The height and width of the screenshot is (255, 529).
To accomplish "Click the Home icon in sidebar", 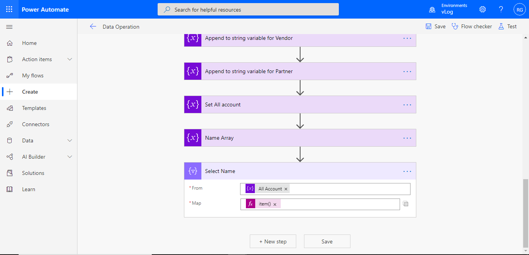I will click(10, 43).
